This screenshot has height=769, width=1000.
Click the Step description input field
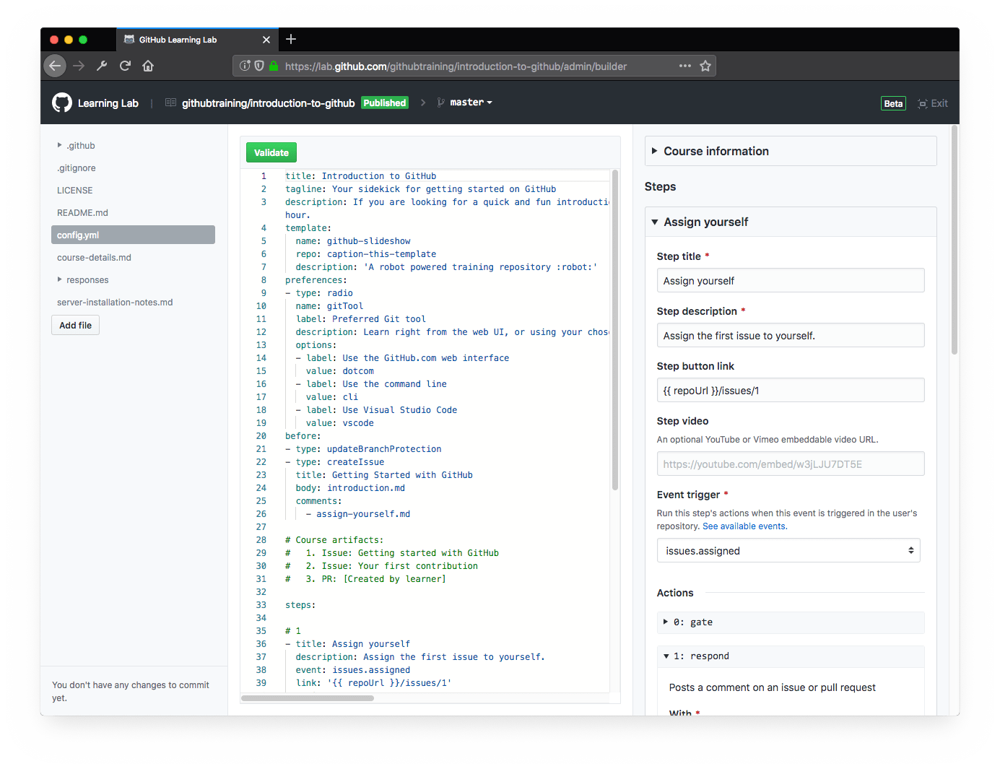(791, 335)
